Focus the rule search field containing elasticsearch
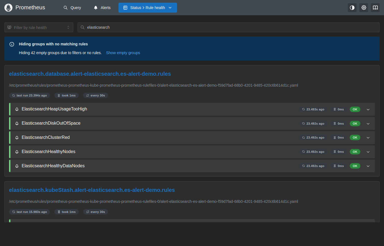 (228, 27)
